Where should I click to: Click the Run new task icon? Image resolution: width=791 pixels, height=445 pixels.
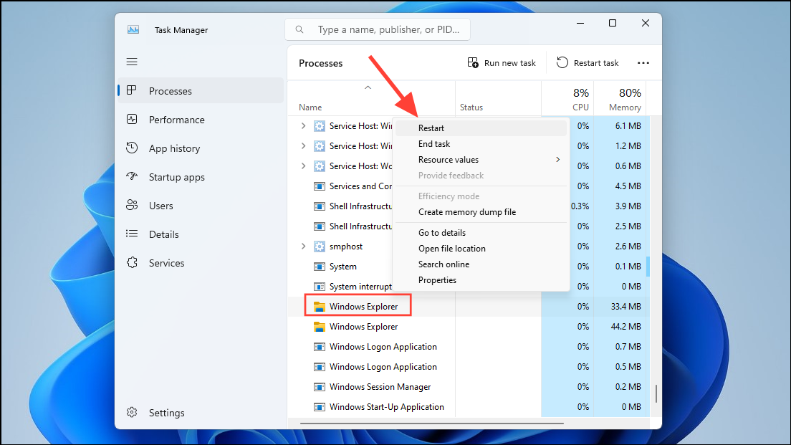pos(473,62)
